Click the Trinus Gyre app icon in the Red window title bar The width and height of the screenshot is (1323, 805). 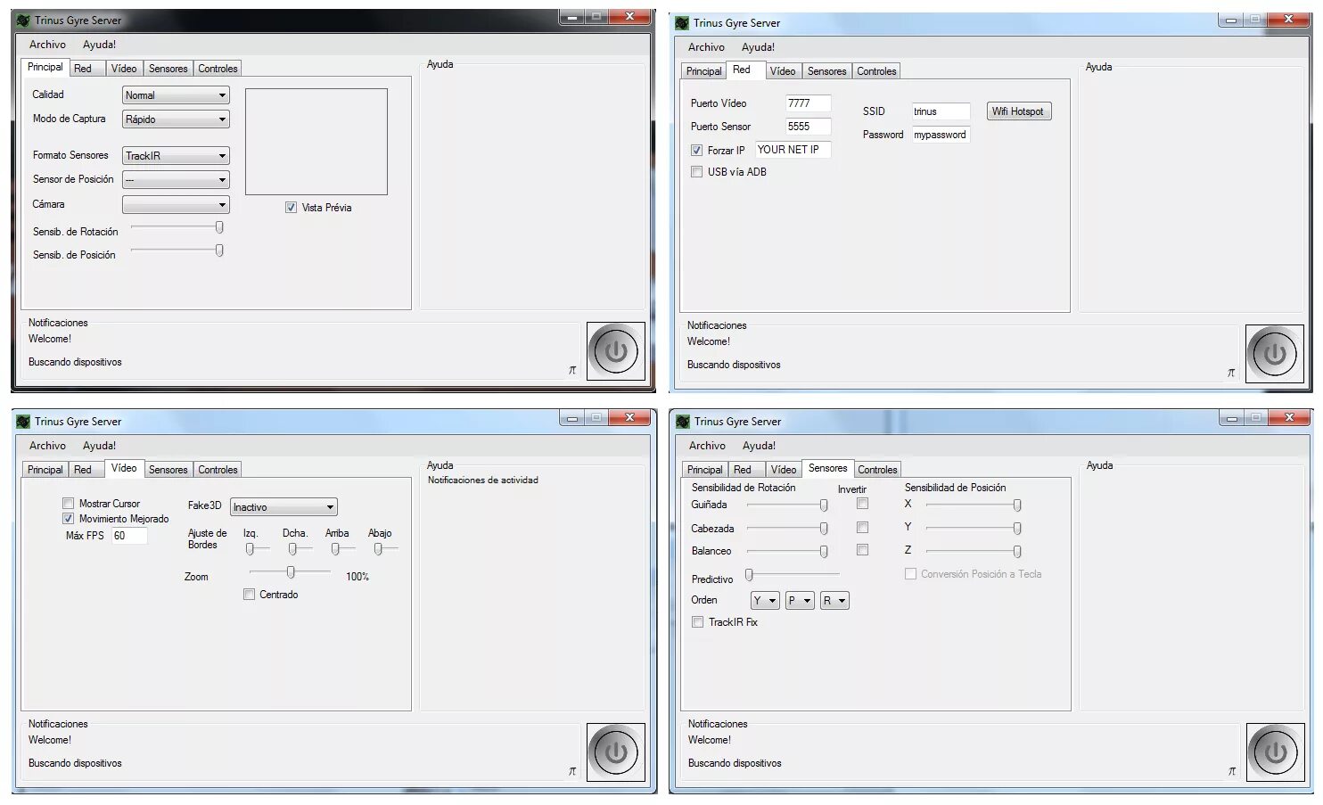point(682,23)
